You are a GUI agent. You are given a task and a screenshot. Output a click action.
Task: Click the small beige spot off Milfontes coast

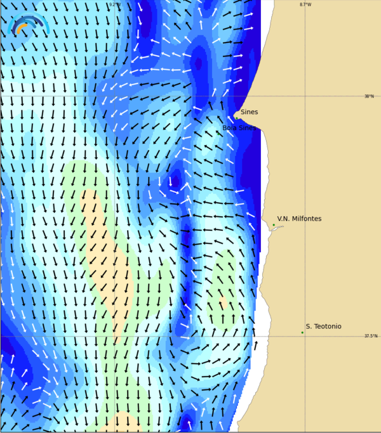pos(223,302)
